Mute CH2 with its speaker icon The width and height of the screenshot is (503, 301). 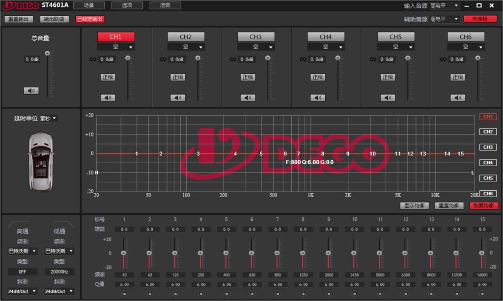pos(178,98)
